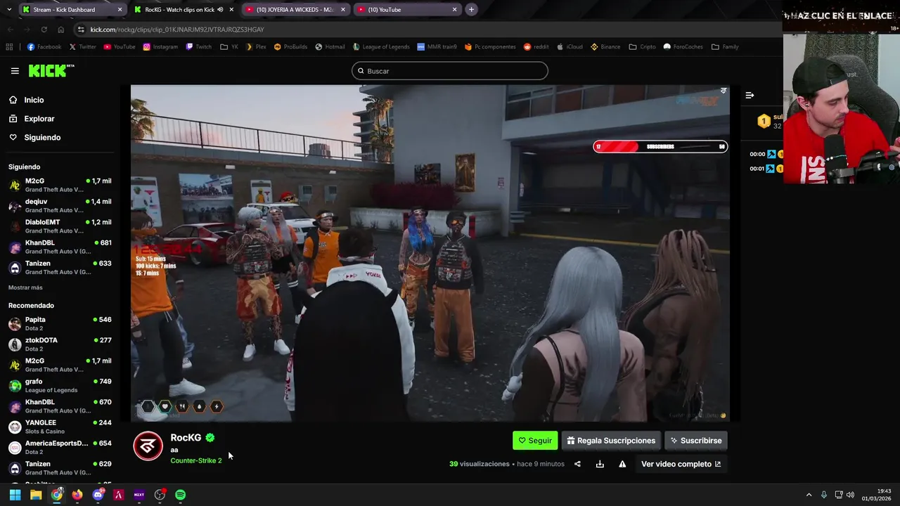Open DiabloEMT channel in Siguiendo list

60,226
